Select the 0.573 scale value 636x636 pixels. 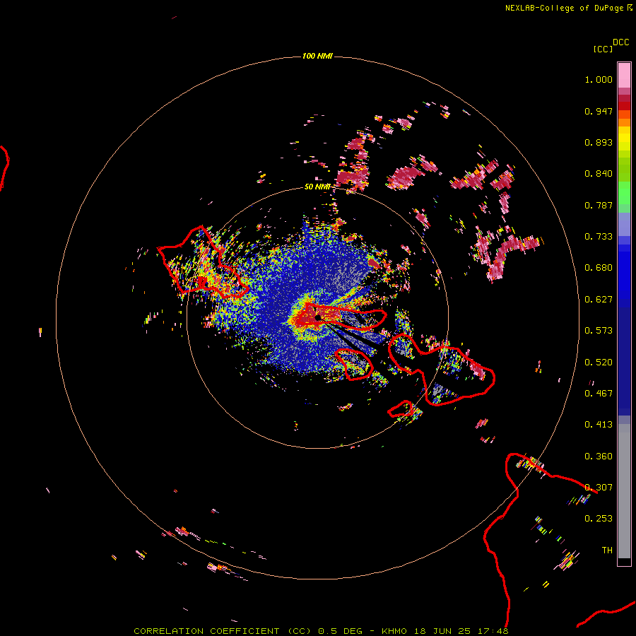pyautogui.click(x=599, y=331)
